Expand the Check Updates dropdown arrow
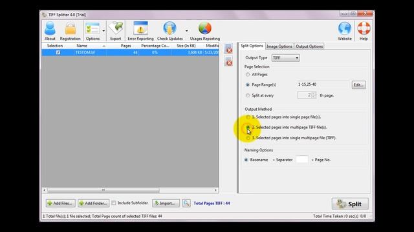The image size is (414, 232). (187, 31)
